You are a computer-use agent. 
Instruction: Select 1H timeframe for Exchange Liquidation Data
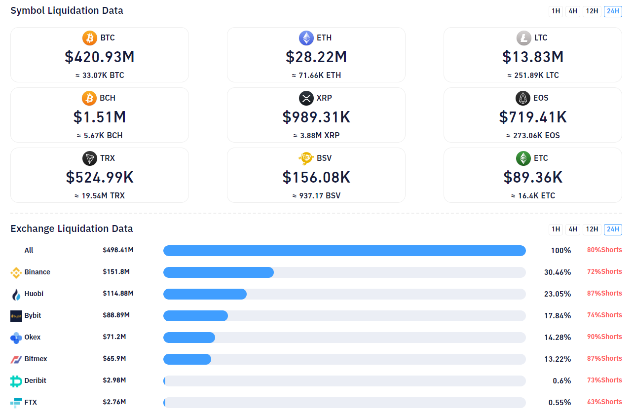556,229
